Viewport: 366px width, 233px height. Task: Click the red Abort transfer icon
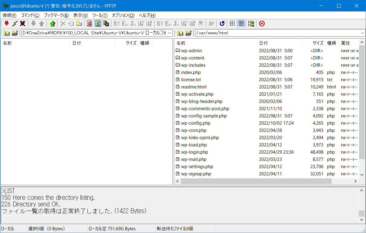coord(262,24)
